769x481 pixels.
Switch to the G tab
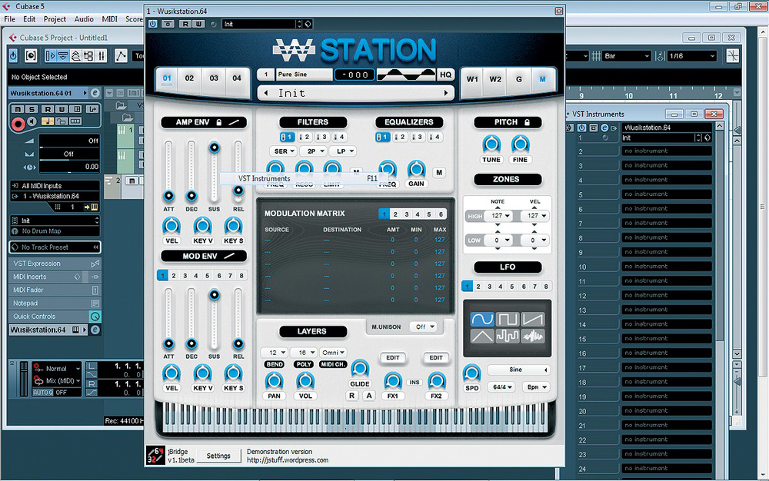(519, 79)
